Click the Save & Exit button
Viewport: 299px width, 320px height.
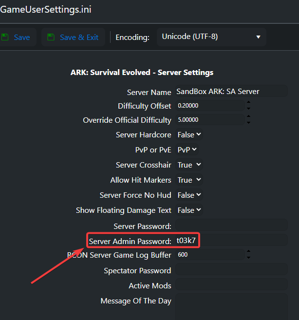click(73, 38)
